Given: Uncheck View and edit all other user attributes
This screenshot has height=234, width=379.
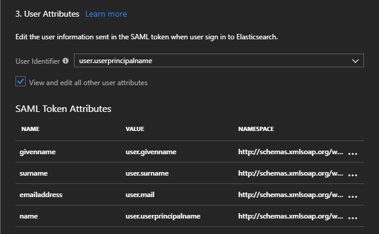Looking at the screenshot, I should (20, 82).
